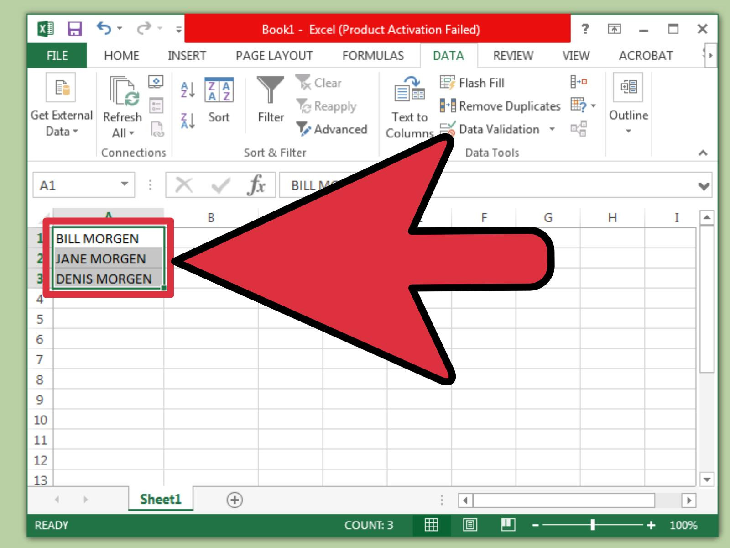
Task: Select the Sheet1 tab
Action: coord(160,500)
